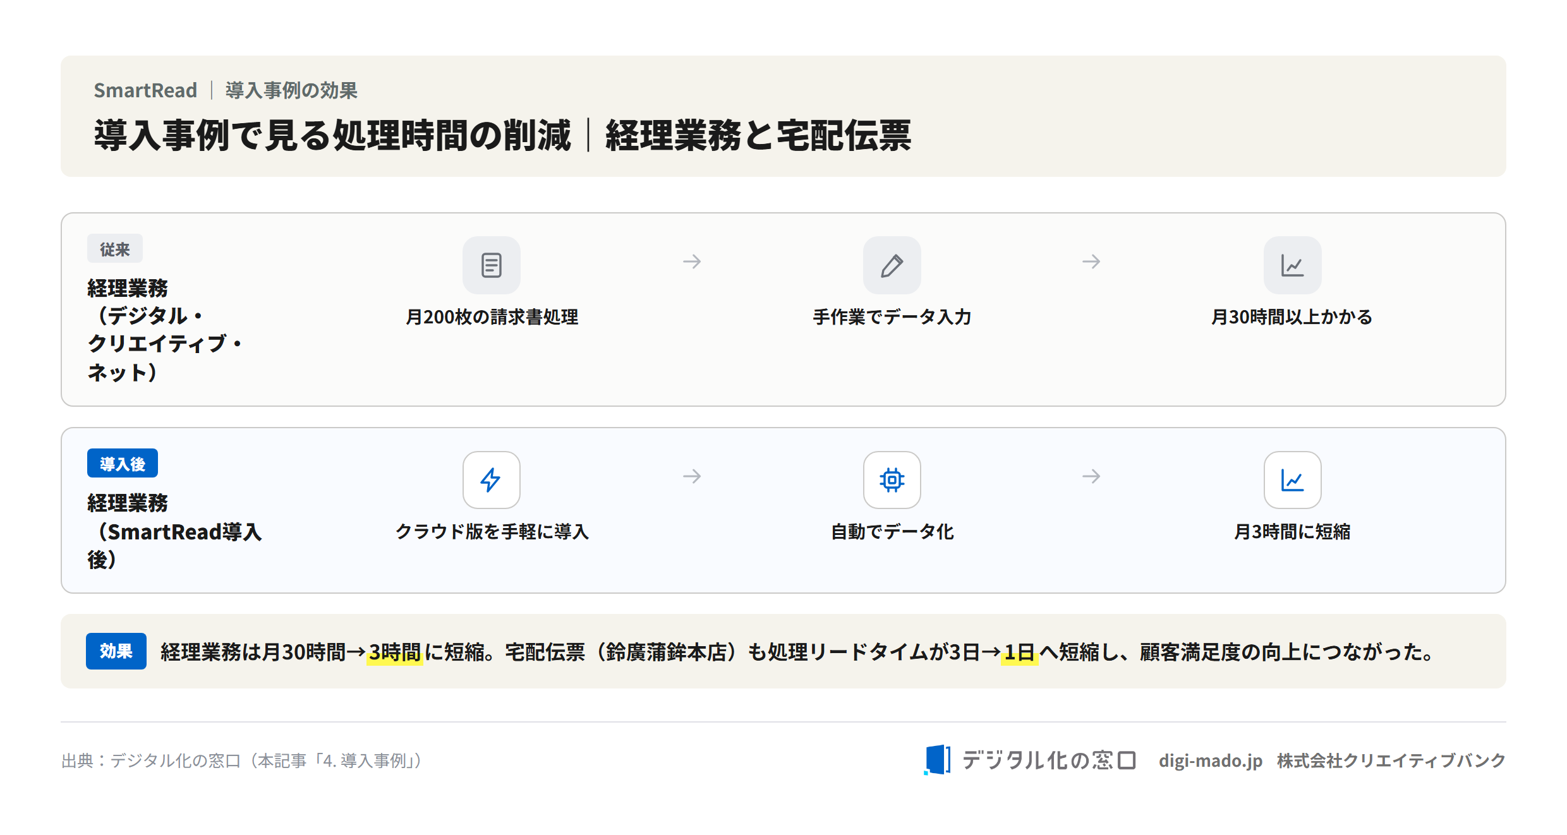Click the blue chart icon above 月3時間に短縮
The width and height of the screenshot is (1567, 835).
click(x=1292, y=480)
